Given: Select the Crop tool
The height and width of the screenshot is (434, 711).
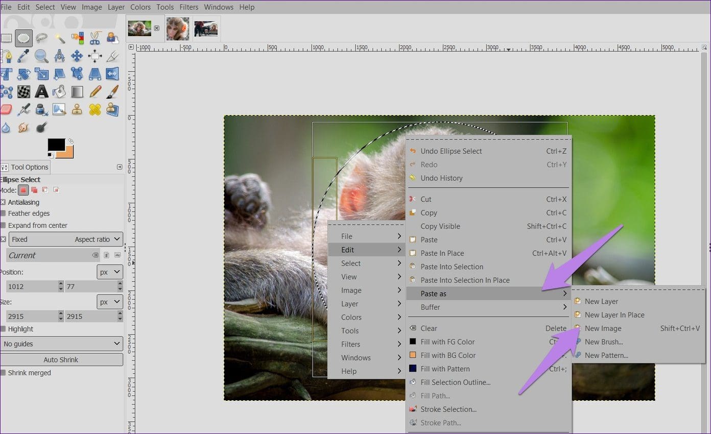Looking at the screenshot, I should pyautogui.click(x=112, y=56).
